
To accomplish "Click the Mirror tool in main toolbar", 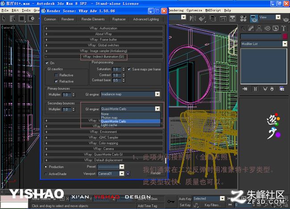I will coord(193,18).
